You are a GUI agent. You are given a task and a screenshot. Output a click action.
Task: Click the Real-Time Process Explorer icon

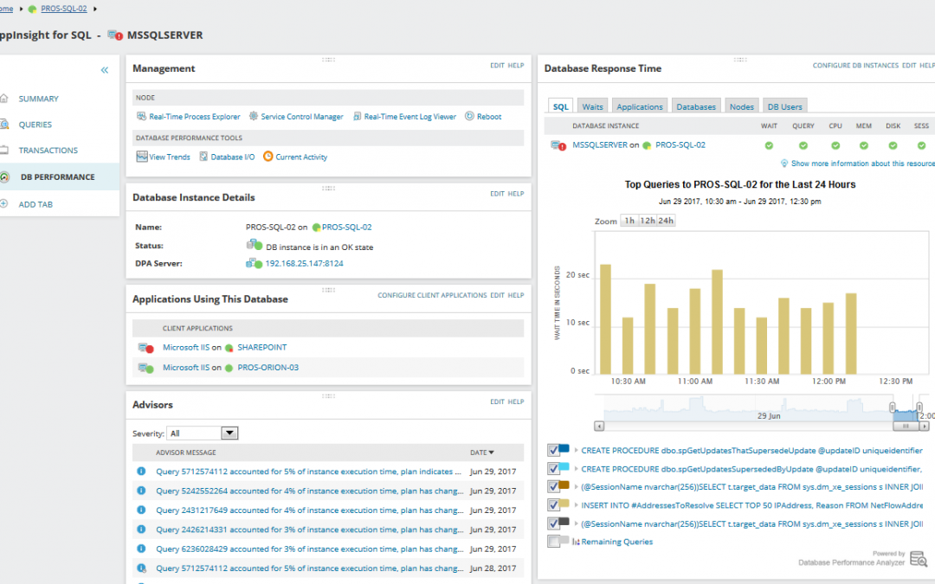pyautogui.click(x=141, y=116)
